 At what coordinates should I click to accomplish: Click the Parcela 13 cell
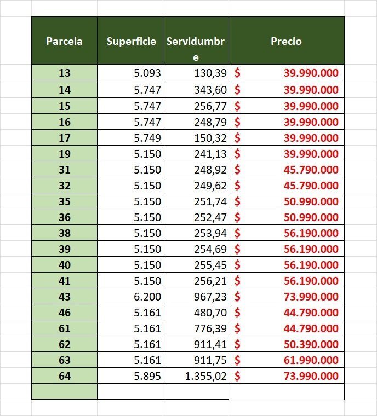click(64, 72)
